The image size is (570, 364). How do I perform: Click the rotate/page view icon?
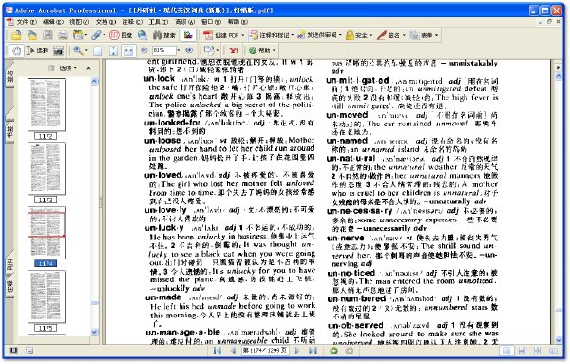click(x=209, y=50)
